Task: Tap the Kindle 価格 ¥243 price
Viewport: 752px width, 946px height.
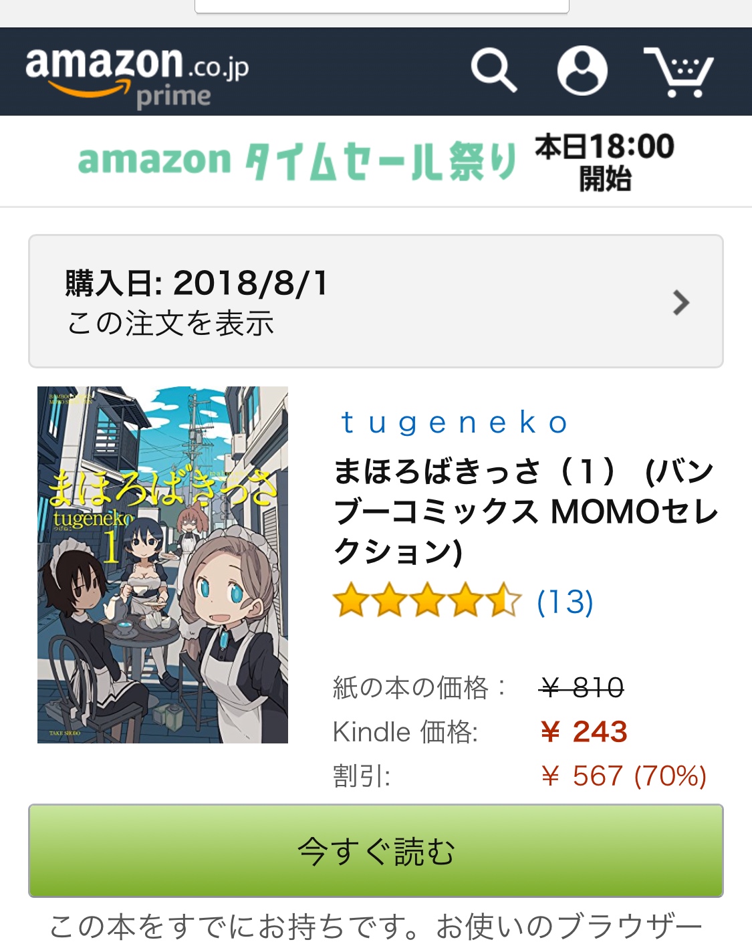Action: [x=584, y=732]
